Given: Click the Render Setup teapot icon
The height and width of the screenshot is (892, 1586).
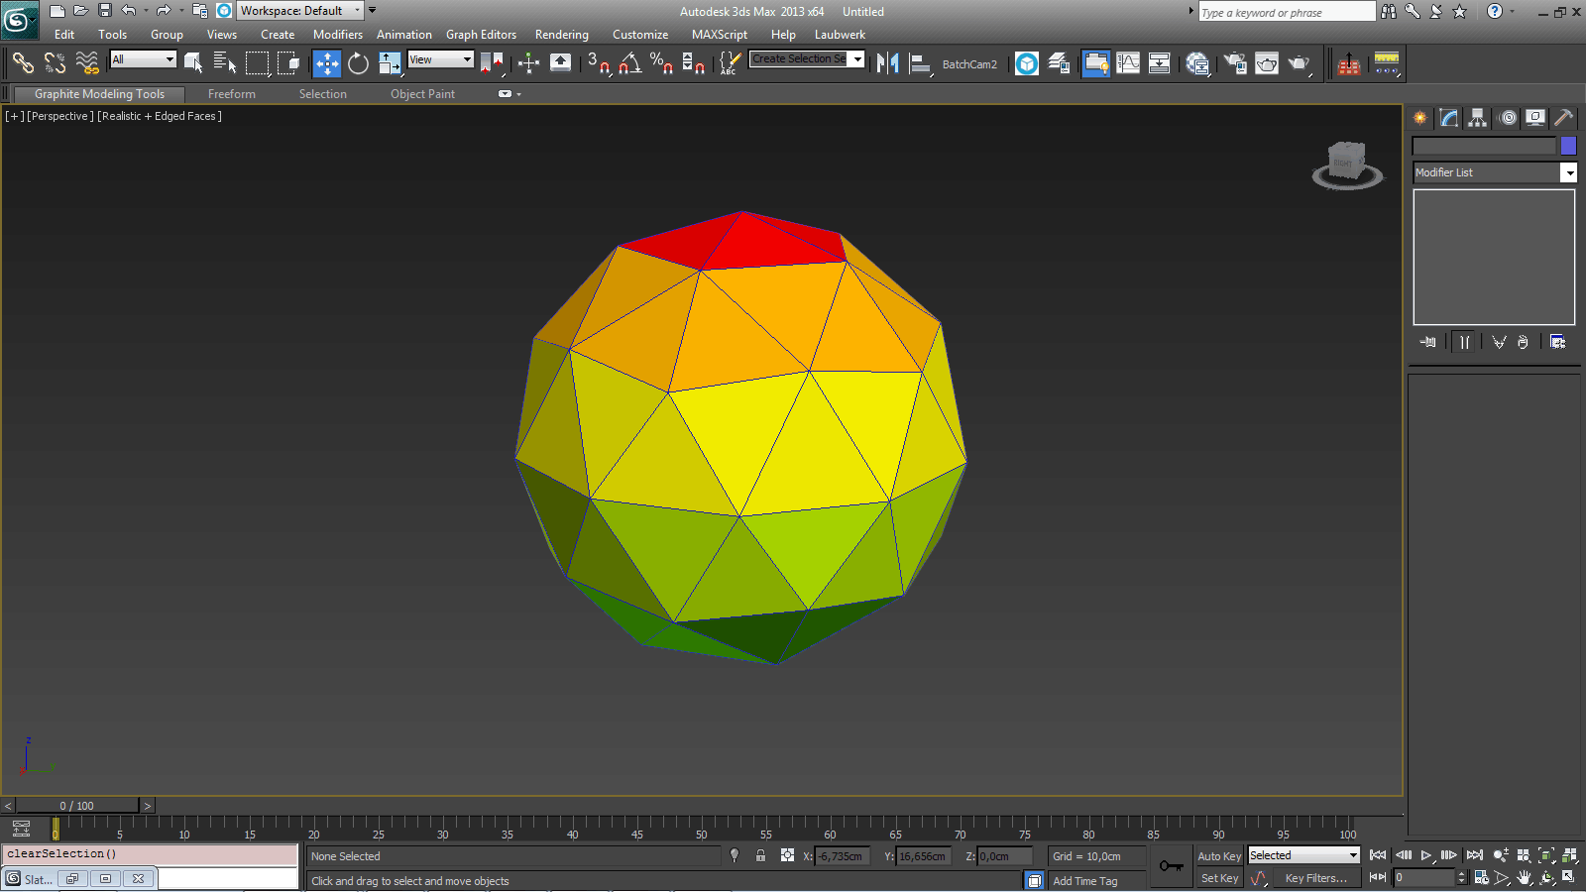Looking at the screenshot, I should [1235, 64].
